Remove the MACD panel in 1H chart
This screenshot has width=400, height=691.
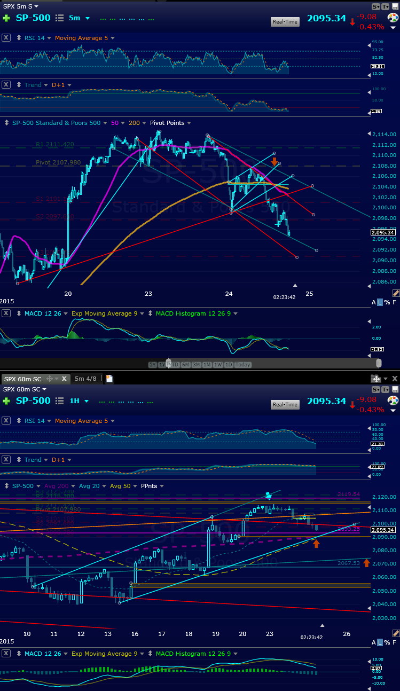tap(6, 654)
